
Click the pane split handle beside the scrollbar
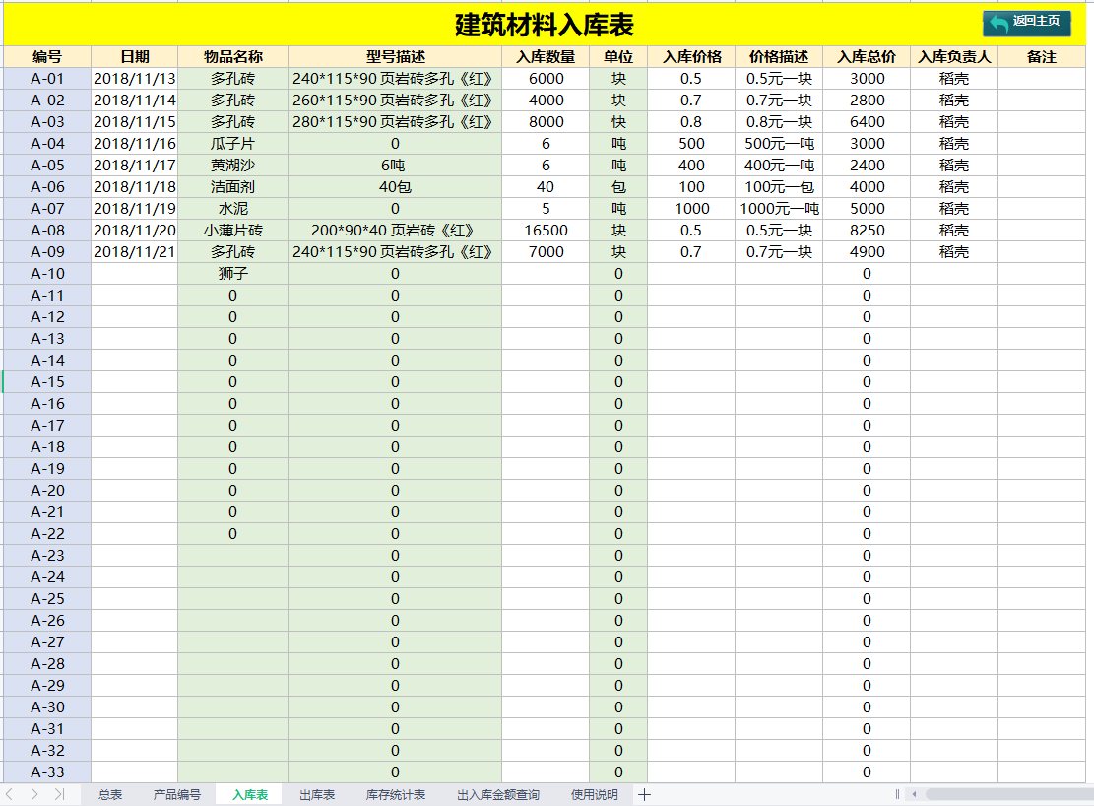point(898,794)
